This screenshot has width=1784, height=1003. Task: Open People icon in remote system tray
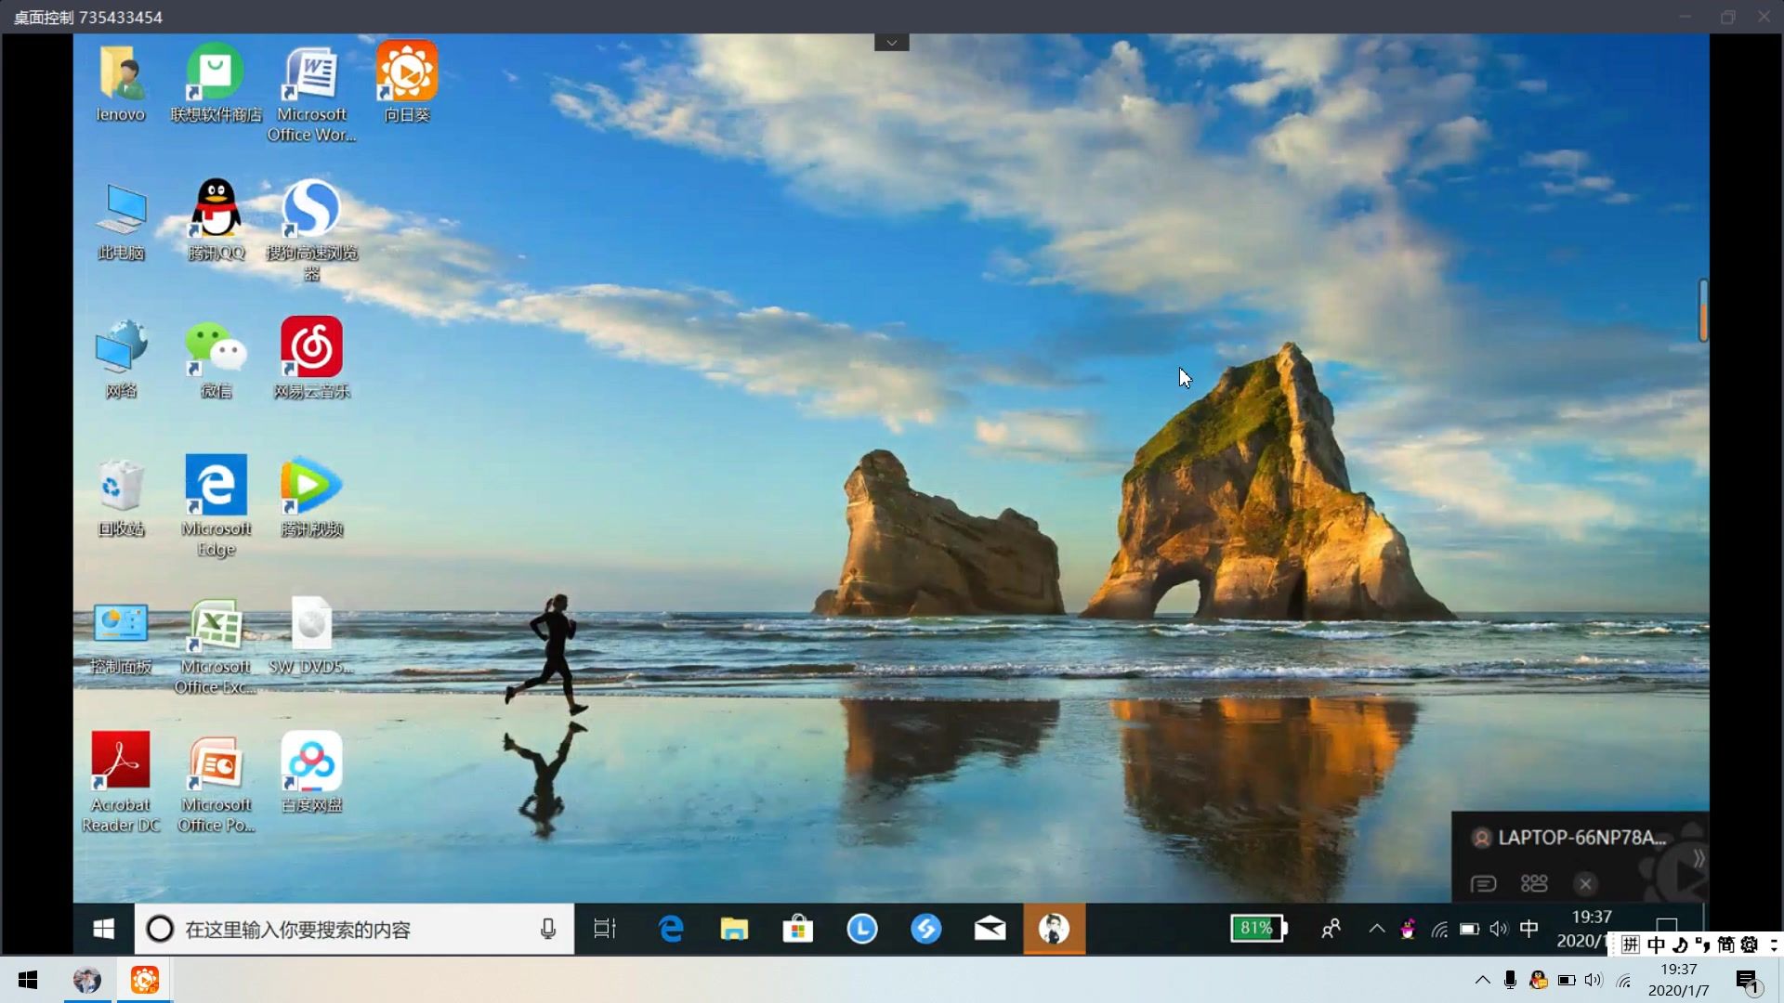click(1331, 929)
